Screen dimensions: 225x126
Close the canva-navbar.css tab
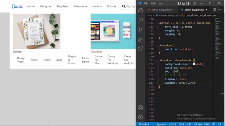click(x=206, y=9)
